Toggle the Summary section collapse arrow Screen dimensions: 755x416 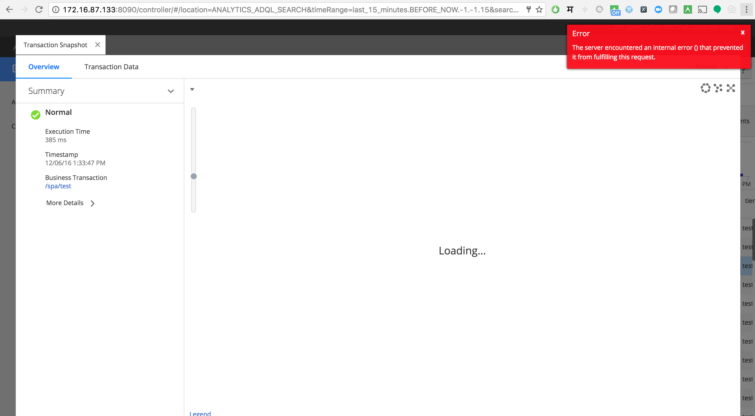click(171, 91)
